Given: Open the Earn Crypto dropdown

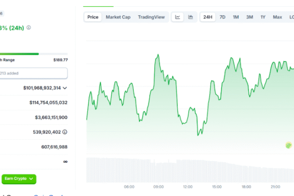Looking at the screenshot, I should [19, 179].
